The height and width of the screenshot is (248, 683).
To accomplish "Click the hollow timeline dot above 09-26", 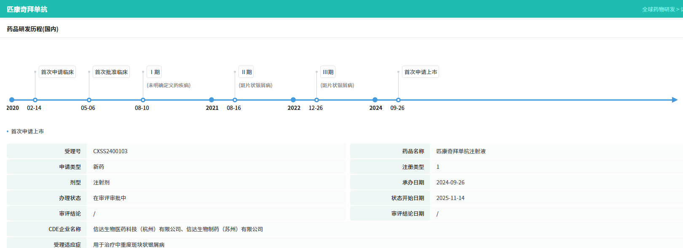I will pos(398,100).
